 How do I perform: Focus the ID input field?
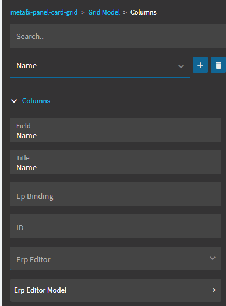(x=116, y=226)
